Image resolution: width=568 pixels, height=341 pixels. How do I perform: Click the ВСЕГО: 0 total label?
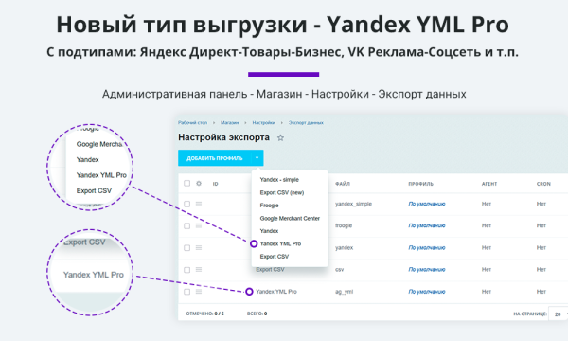point(257,314)
